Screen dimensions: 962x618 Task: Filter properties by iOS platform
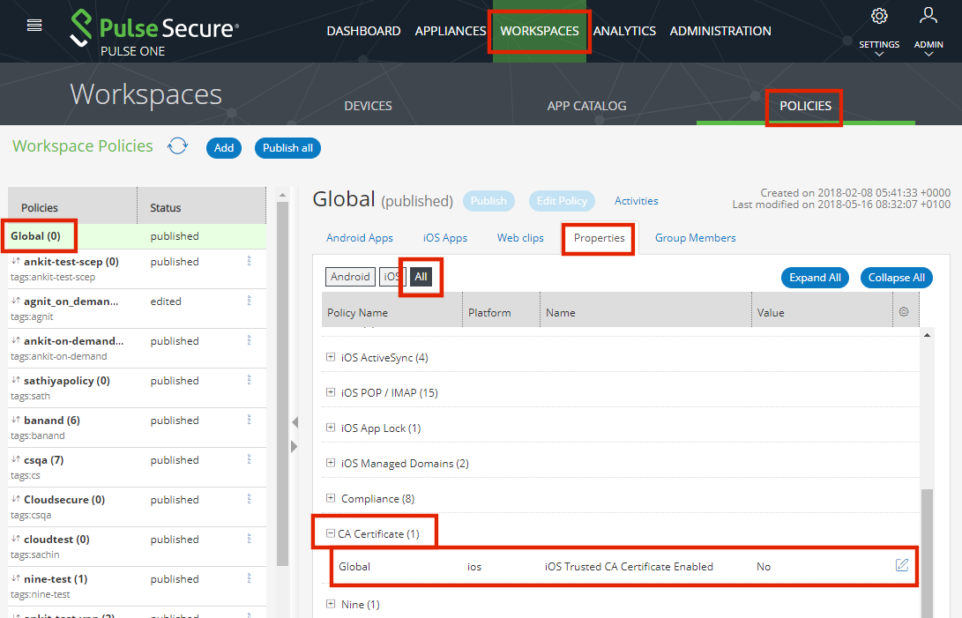click(x=391, y=277)
